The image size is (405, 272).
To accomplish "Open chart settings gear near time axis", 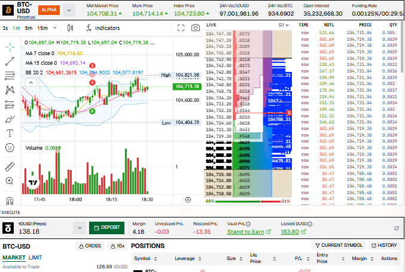I will (x=188, y=200).
